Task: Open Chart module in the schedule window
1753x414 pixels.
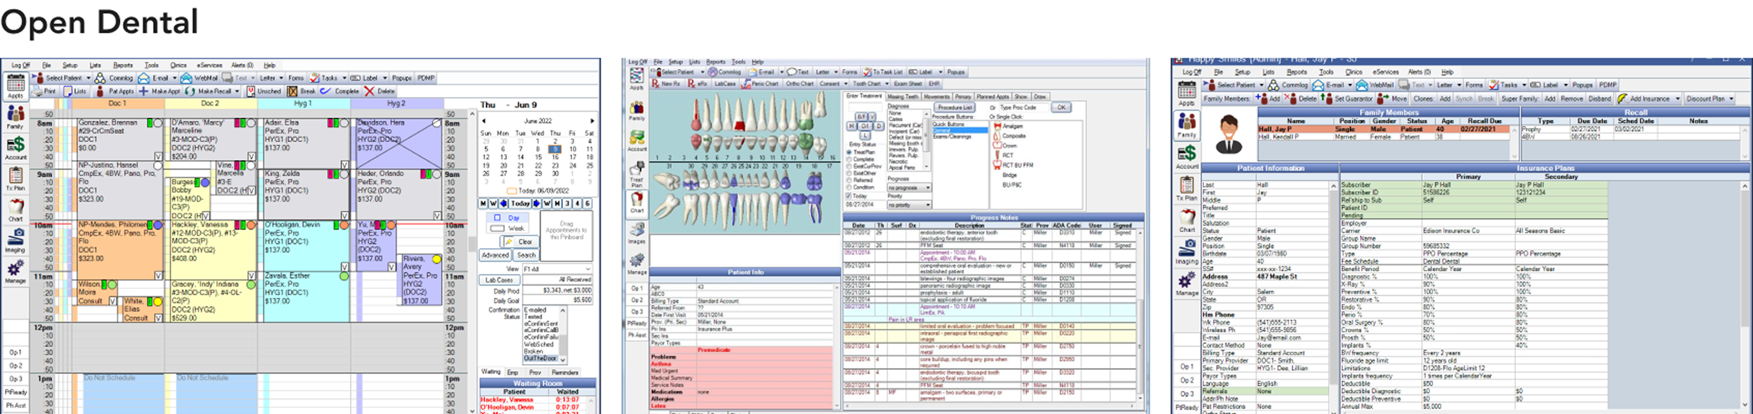Action: 15,210
